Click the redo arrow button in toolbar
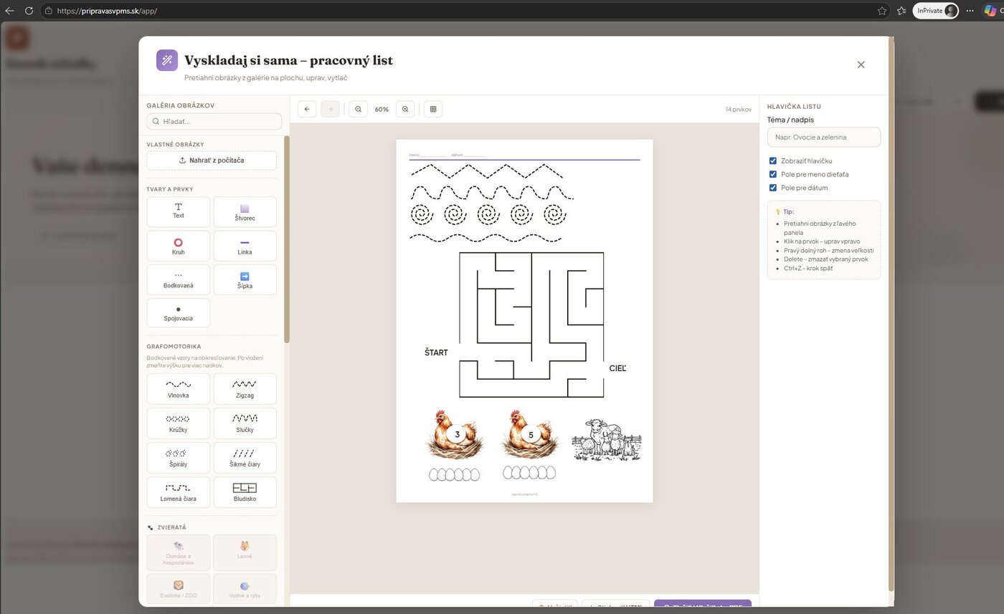This screenshot has width=1004, height=614. [x=330, y=109]
